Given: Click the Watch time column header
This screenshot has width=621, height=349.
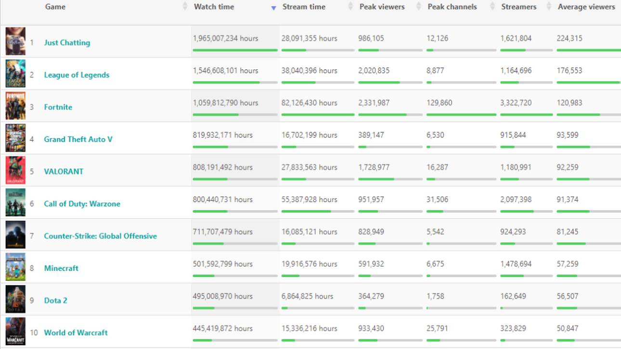Looking at the screenshot, I should [213, 6].
